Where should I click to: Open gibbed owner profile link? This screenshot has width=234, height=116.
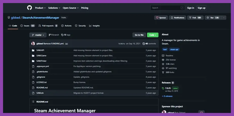pyautogui.click(x=15, y=18)
